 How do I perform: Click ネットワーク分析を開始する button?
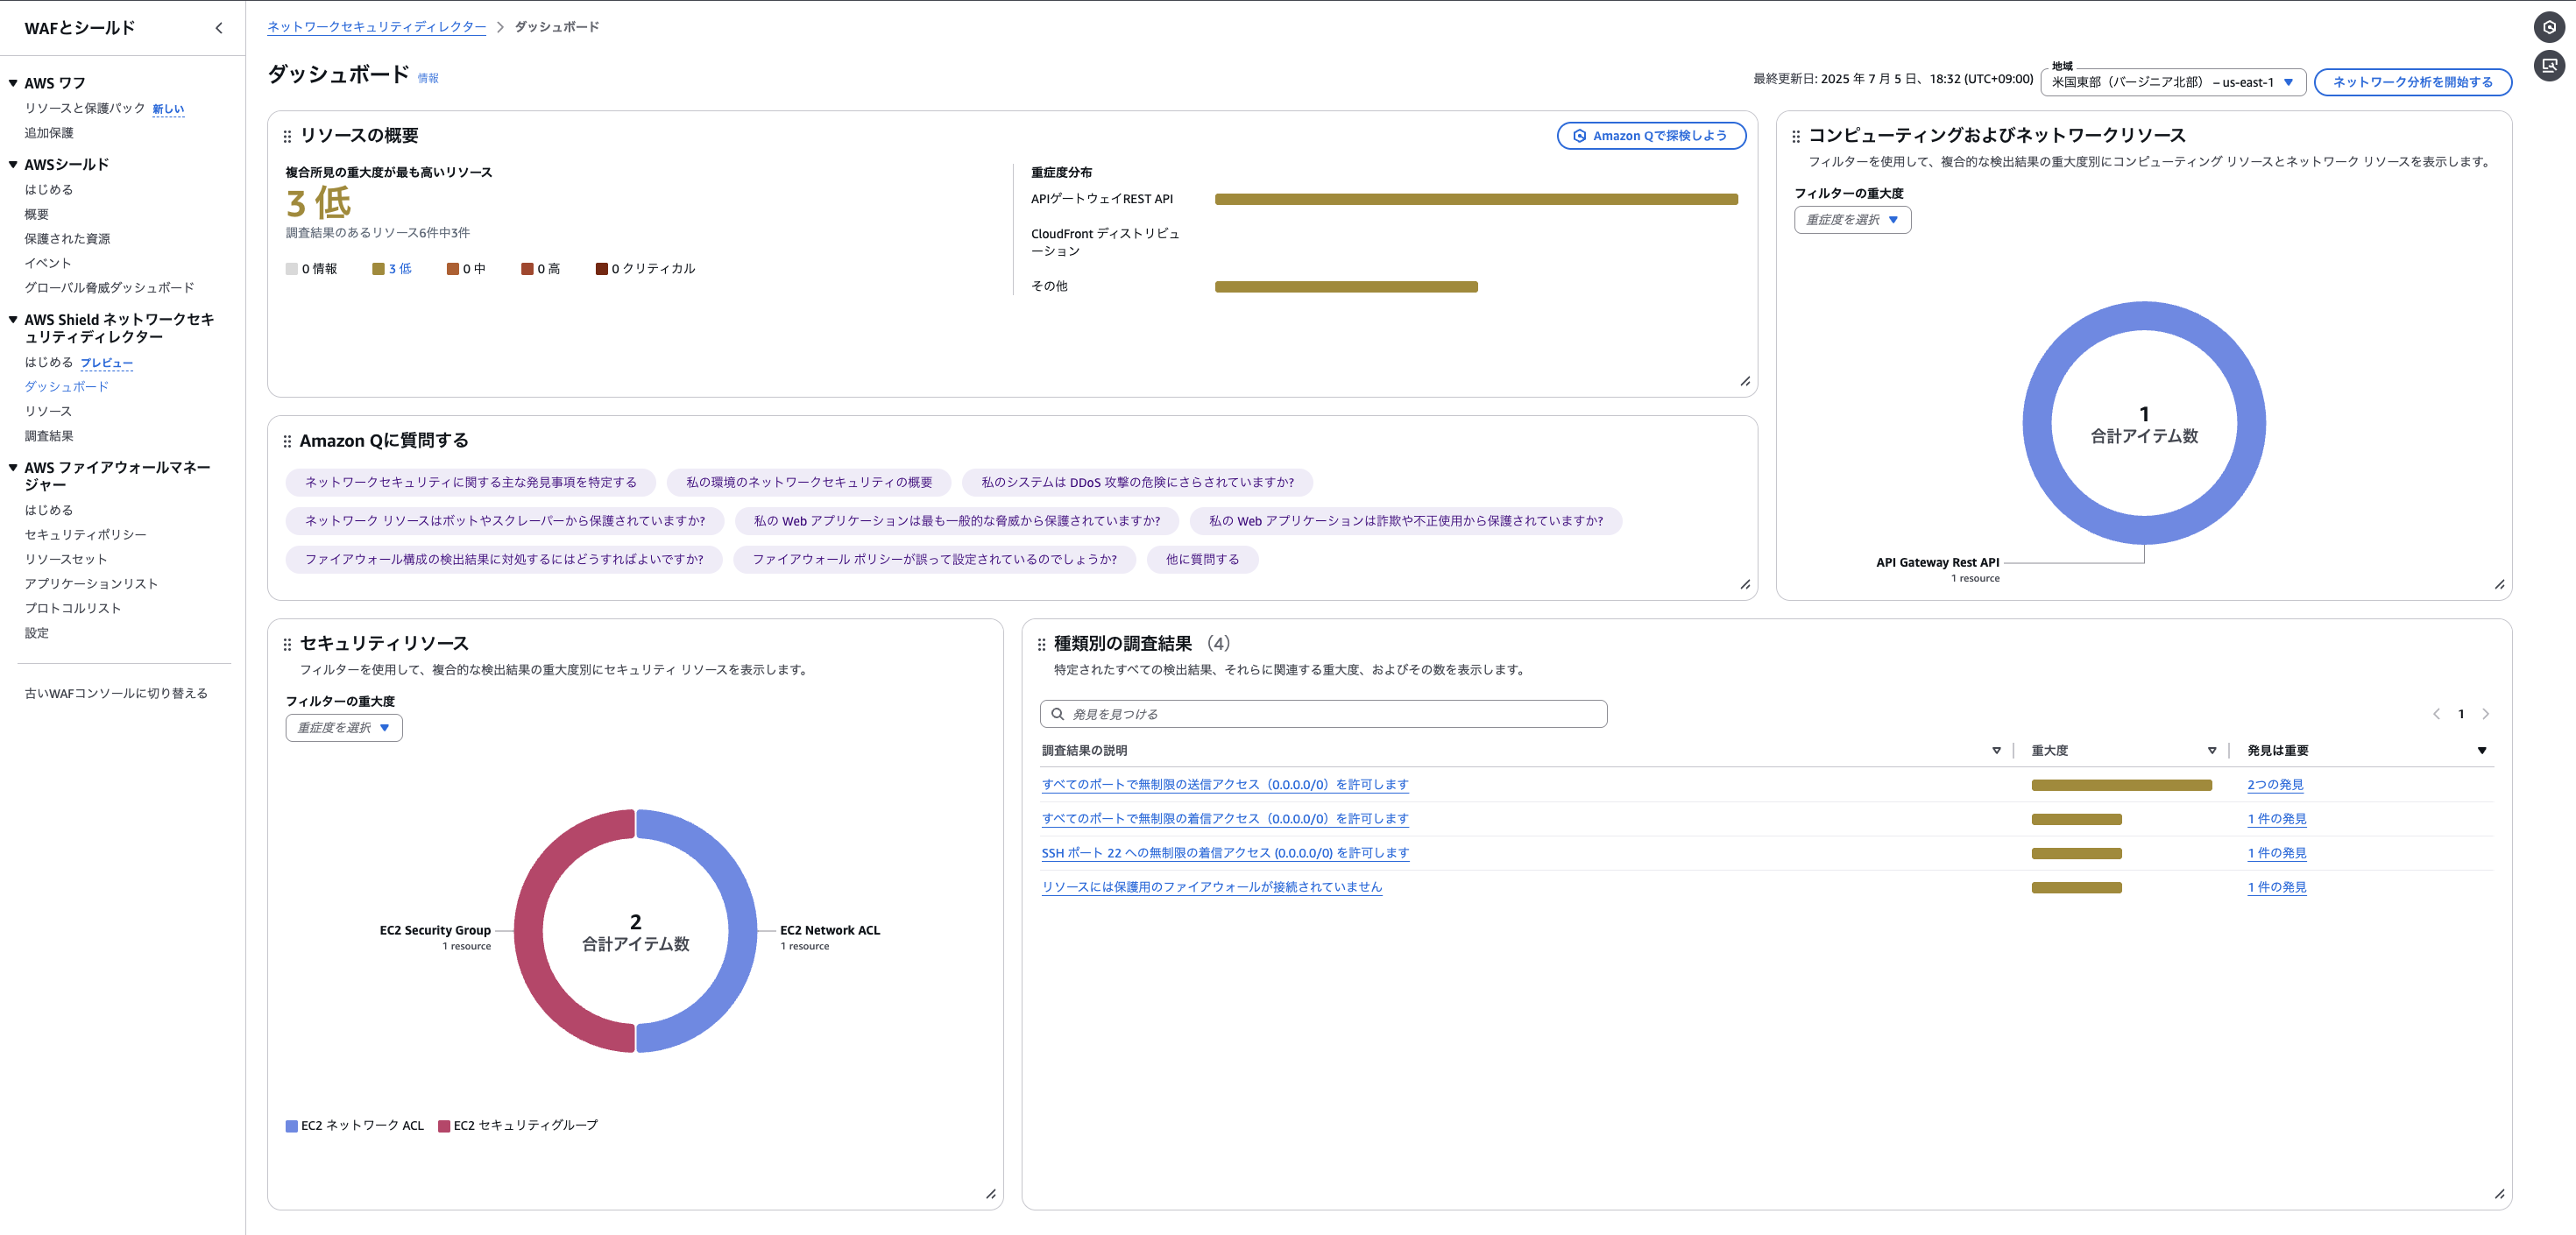2412,82
